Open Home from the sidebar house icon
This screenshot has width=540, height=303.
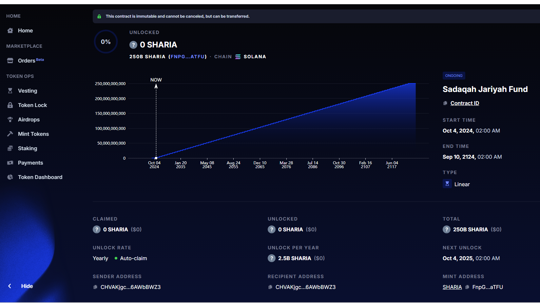coord(10,30)
